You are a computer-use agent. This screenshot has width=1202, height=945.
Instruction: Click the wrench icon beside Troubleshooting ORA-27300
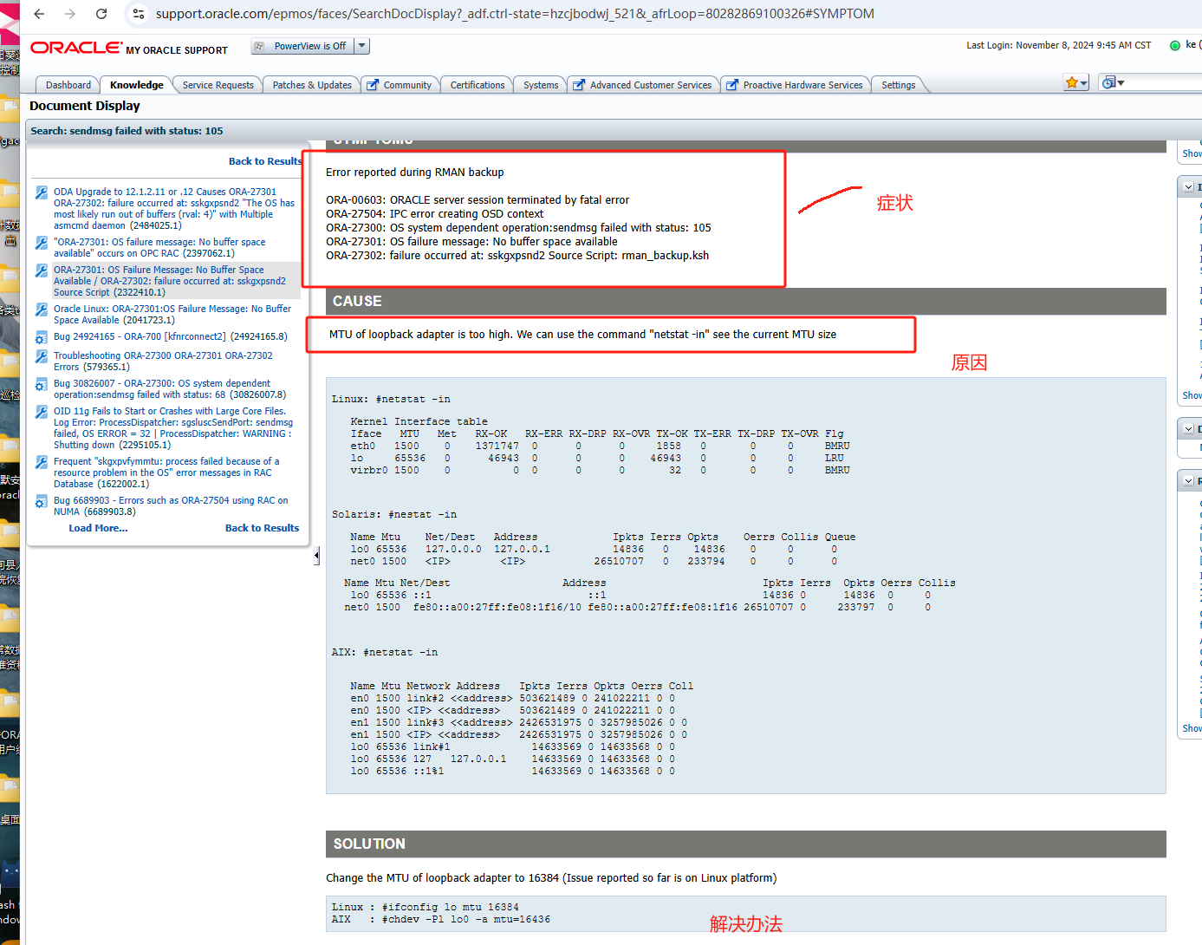[41, 356]
